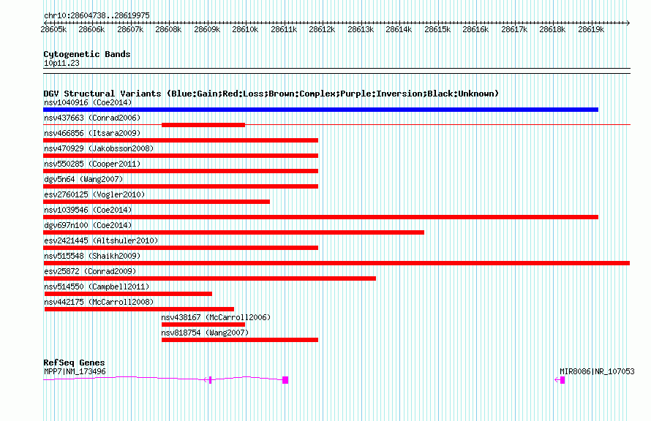Screen dimensions: 651x421
Task: Click the MIR8086|NR_107053 gene label
Action: coord(597,371)
